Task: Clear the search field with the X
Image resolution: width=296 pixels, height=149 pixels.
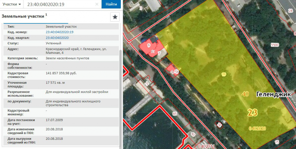Action: click(x=97, y=4)
